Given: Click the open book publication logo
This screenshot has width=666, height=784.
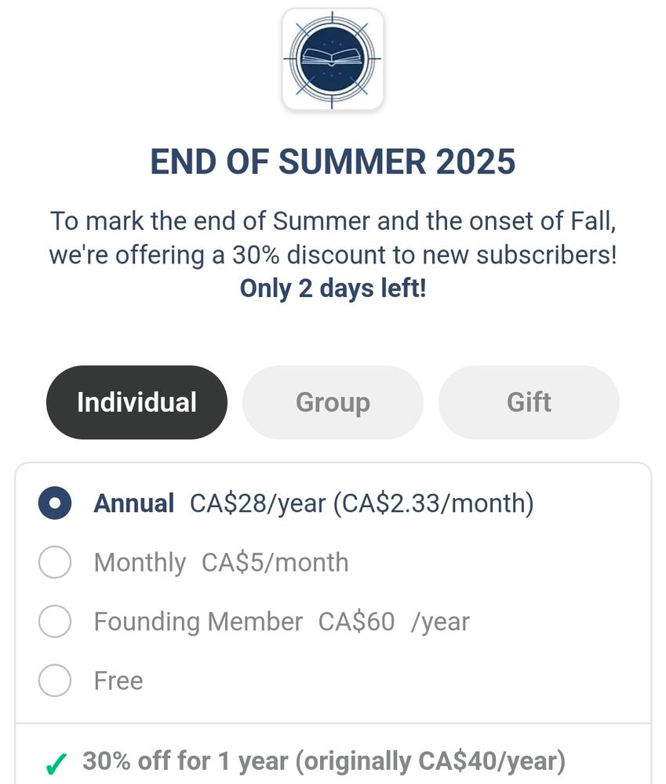Looking at the screenshot, I should point(333,59).
